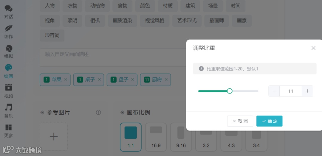Open the 时间 keyword category
The height and width of the screenshot is (156, 322).
tap(235, 6)
